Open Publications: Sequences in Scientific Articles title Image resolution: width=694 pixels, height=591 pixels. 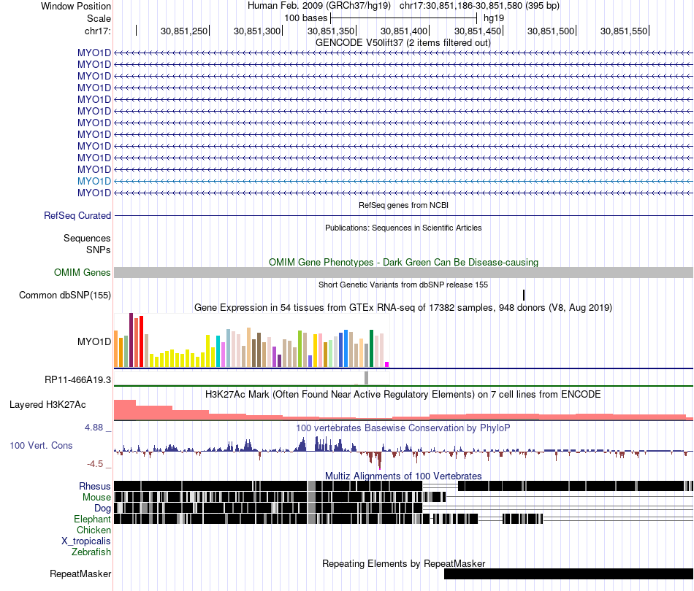pyautogui.click(x=403, y=228)
